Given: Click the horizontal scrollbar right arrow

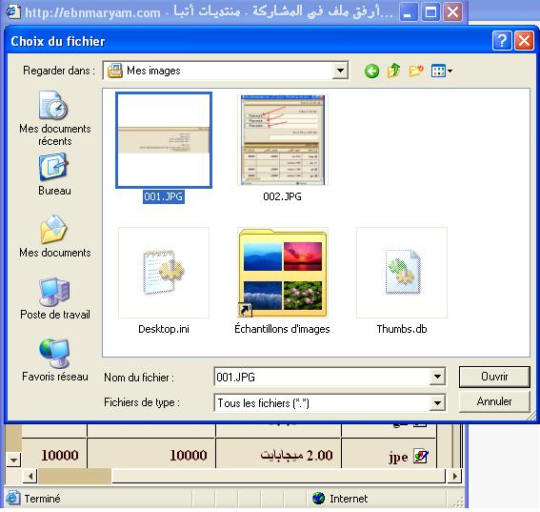Looking at the screenshot, I should (x=454, y=476).
